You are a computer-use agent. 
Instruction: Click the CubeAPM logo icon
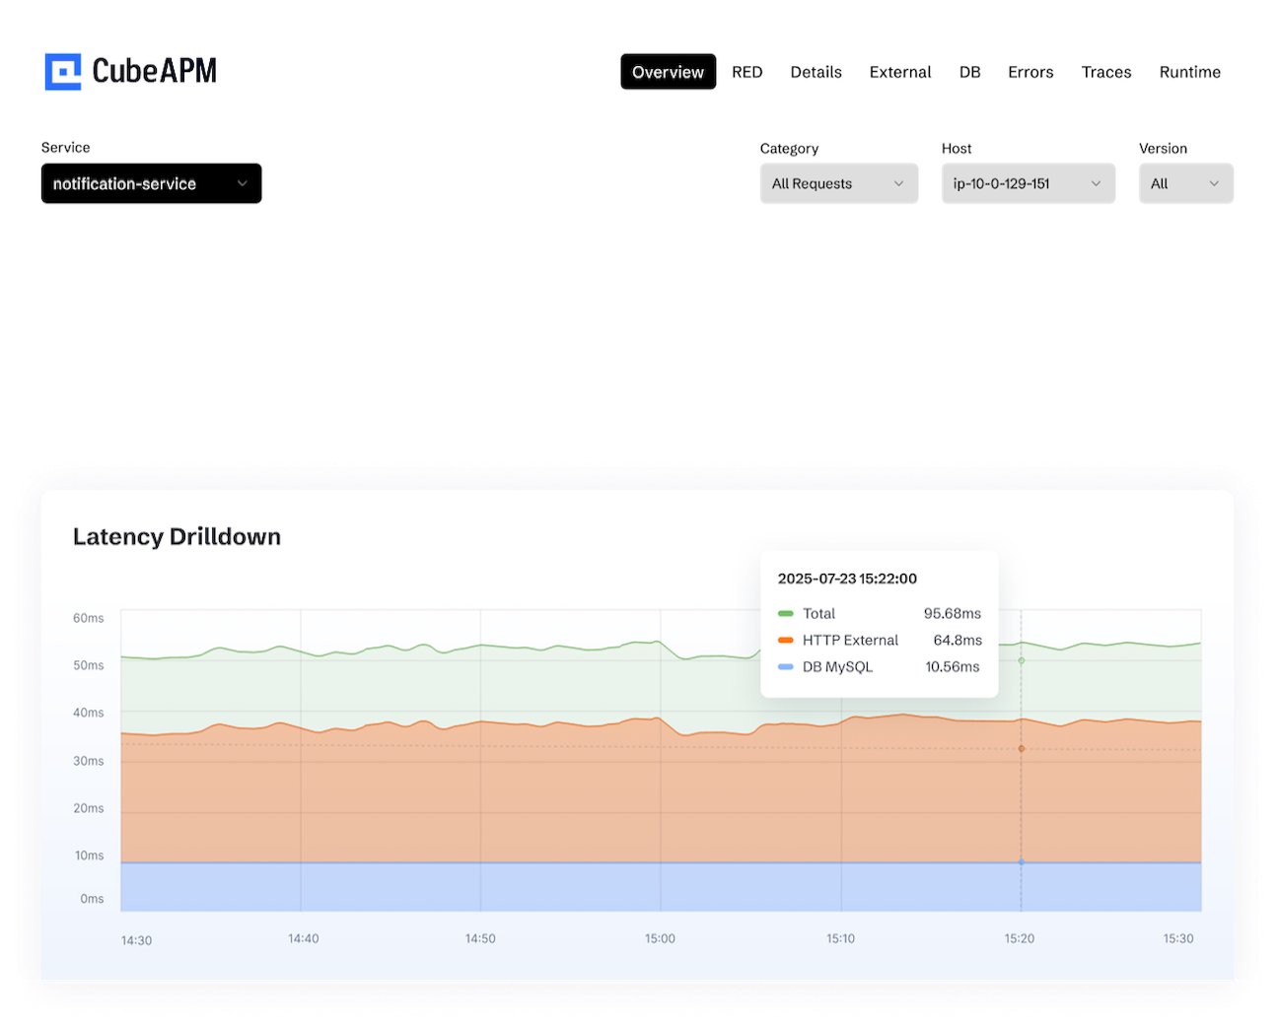click(x=63, y=72)
